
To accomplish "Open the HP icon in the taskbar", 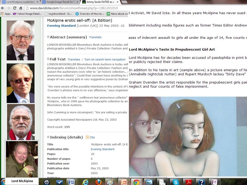I will coord(47,182).
